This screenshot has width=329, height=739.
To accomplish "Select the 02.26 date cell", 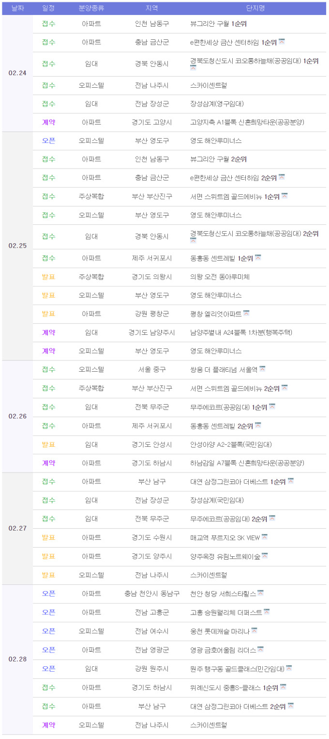I will tap(17, 416).
